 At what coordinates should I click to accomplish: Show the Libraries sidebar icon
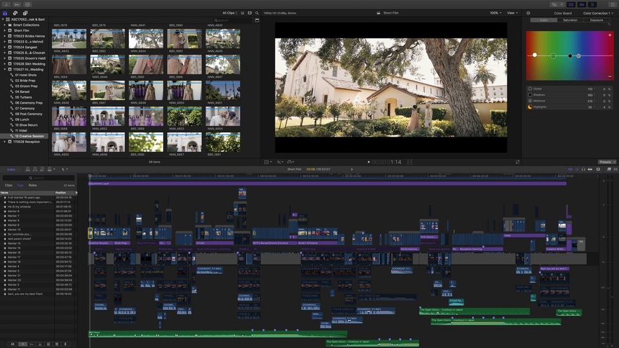[x=5, y=13]
